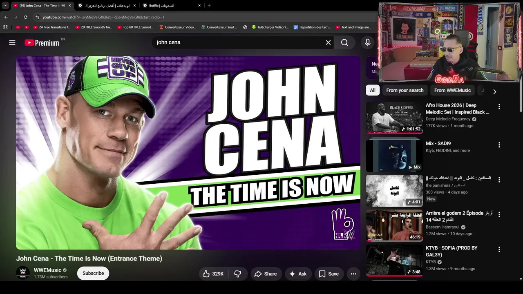Switch to the BotRix browser tab
523x294 pixels.
coord(172,6)
